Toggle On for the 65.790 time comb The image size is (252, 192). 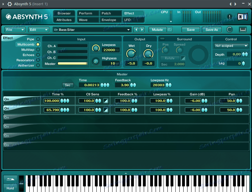(7, 108)
